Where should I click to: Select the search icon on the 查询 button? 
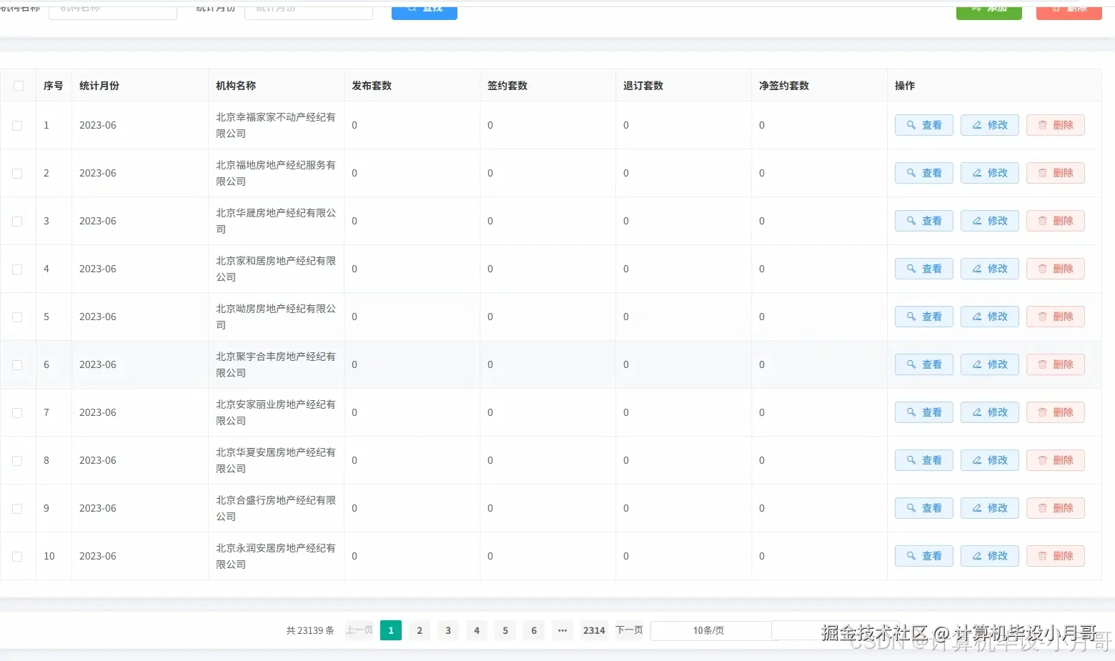411,8
